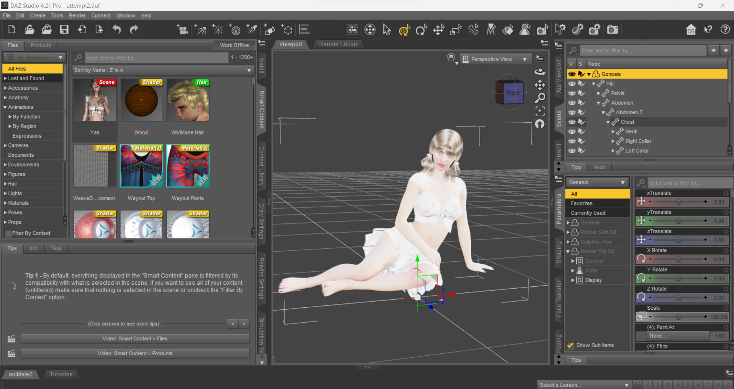Click the orbit camera icon in viewport
The width and height of the screenshot is (734, 389).
click(x=540, y=72)
